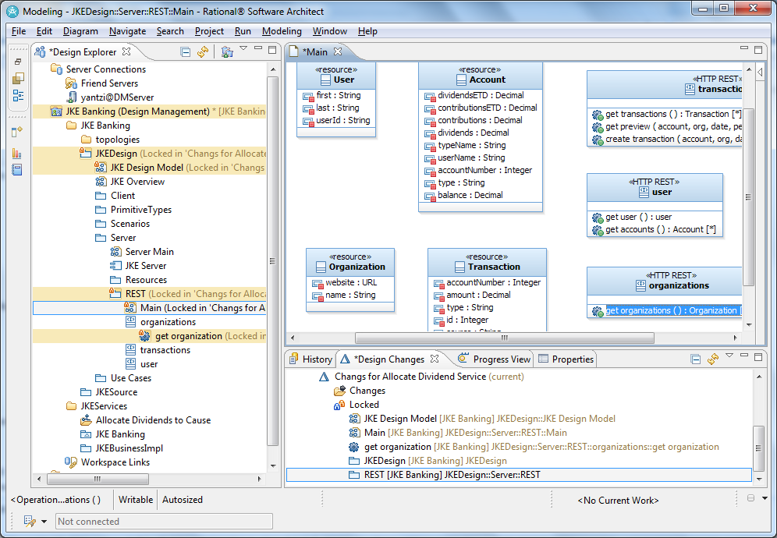Minimize the Design Explorer panel
Viewport: 777px width, 538px height.
(x=258, y=48)
